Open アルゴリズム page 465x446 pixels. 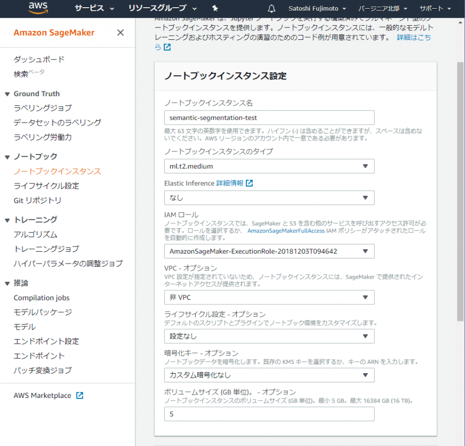tap(35, 235)
